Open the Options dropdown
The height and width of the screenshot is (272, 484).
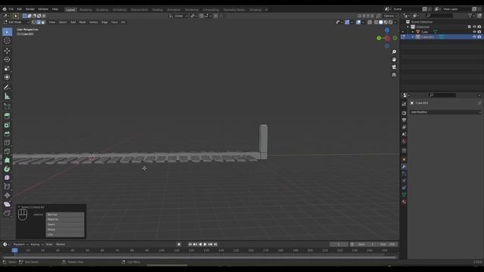[x=390, y=16]
